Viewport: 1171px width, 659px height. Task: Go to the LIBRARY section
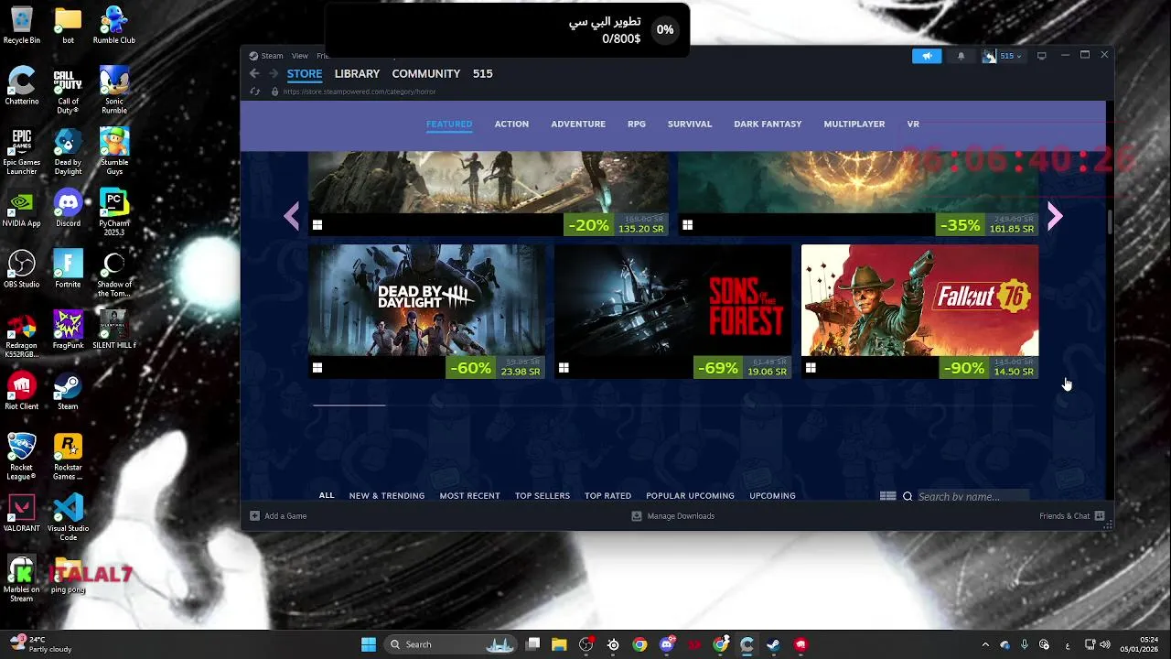[357, 73]
